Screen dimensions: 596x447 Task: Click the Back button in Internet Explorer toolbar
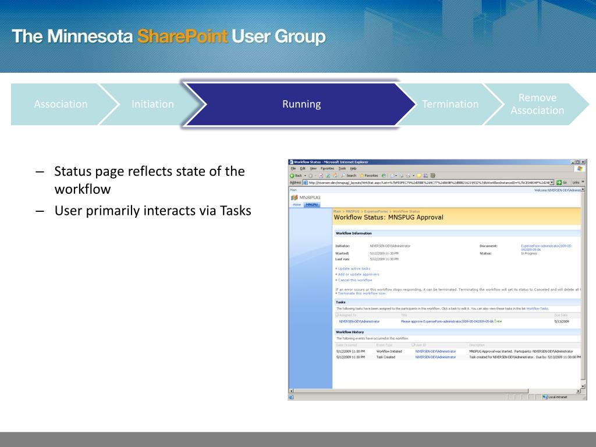296,176
